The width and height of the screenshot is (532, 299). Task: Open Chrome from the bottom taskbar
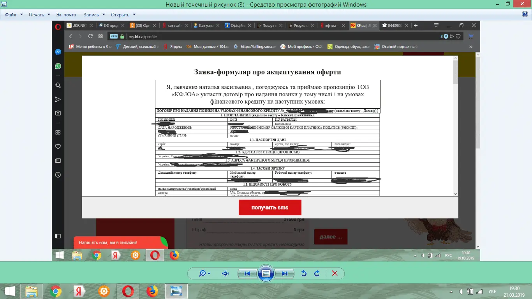(x=55, y=291)
